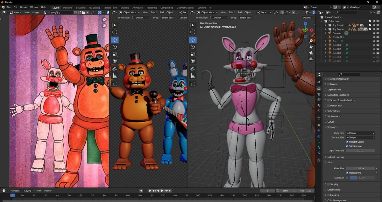Select the Move tool in right viewport
Viewport: 382px width, 202px height.
click(193, 40)
